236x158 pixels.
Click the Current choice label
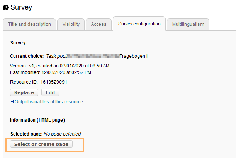(x=27, y=56)
